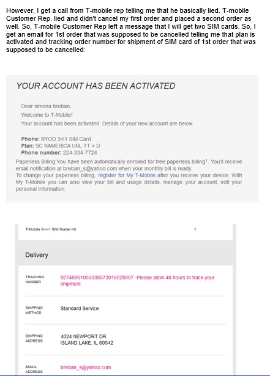The image size is (270, 376).
Task: Click the 'EMAIL ADDRESS' label
Action: pos(34,369)
